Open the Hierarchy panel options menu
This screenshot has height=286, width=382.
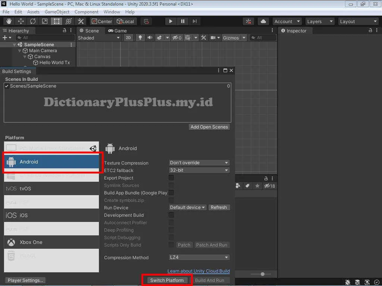pos(71,31)
